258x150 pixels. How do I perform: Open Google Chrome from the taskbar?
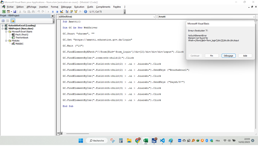point(137,140)
